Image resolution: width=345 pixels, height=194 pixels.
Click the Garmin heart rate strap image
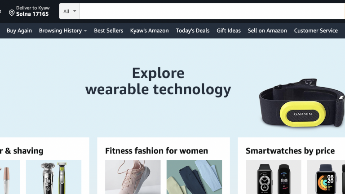point(302,103)
